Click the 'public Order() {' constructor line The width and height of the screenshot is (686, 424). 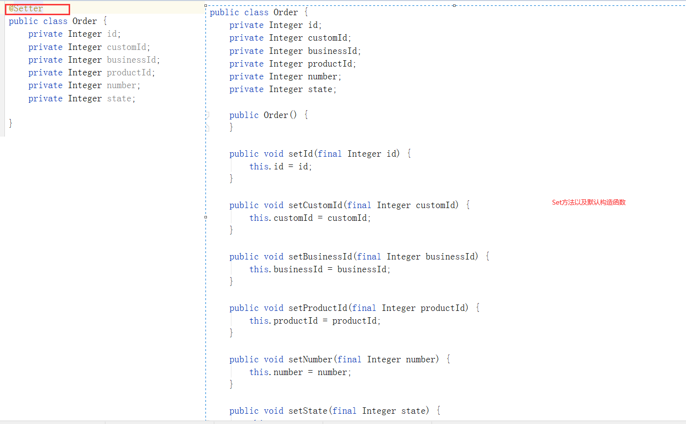(x=269, y=115)
